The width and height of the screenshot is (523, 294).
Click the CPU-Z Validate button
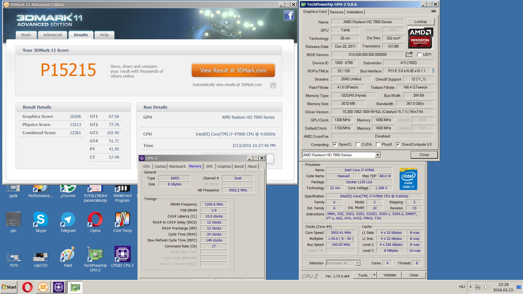click(390, 275)
